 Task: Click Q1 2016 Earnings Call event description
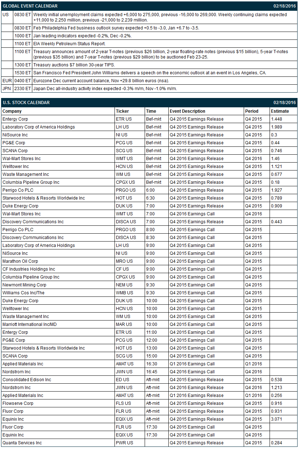192,364
